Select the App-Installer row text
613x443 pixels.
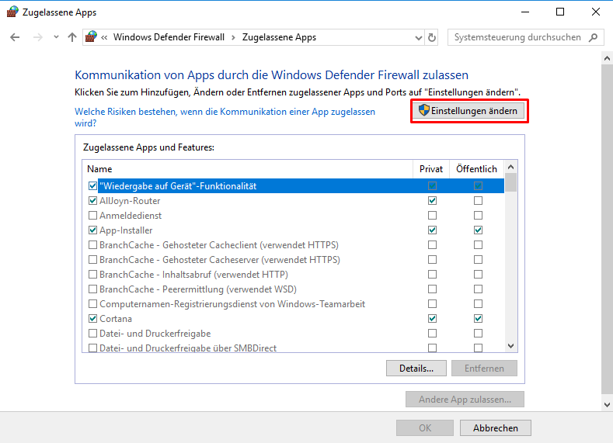(126, 230)
